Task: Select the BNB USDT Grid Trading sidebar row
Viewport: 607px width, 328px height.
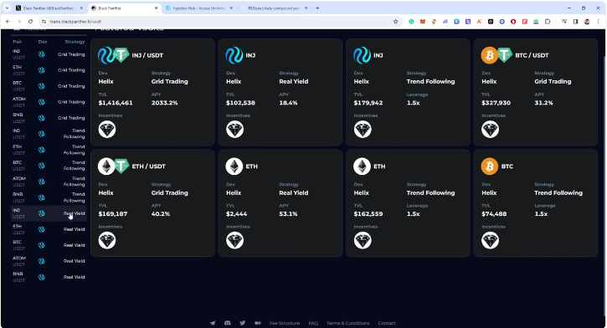Action: [49, 118]
